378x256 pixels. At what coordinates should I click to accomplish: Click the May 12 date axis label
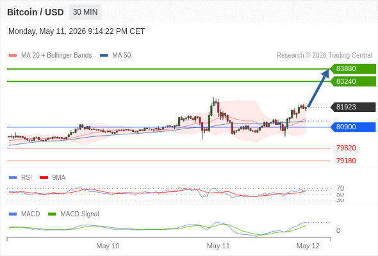(308, 246)
